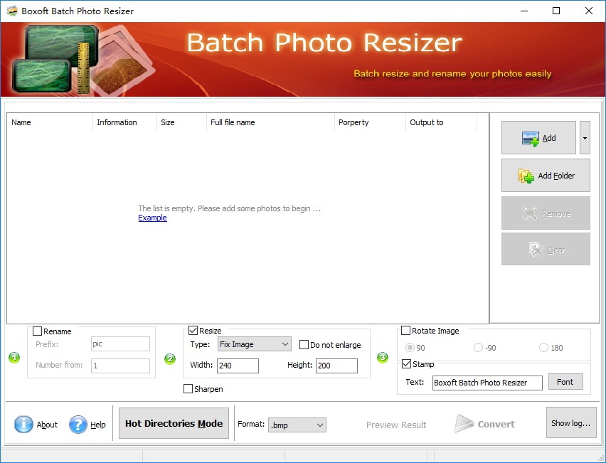Click the Porperty column header

(x=370, y=122)
